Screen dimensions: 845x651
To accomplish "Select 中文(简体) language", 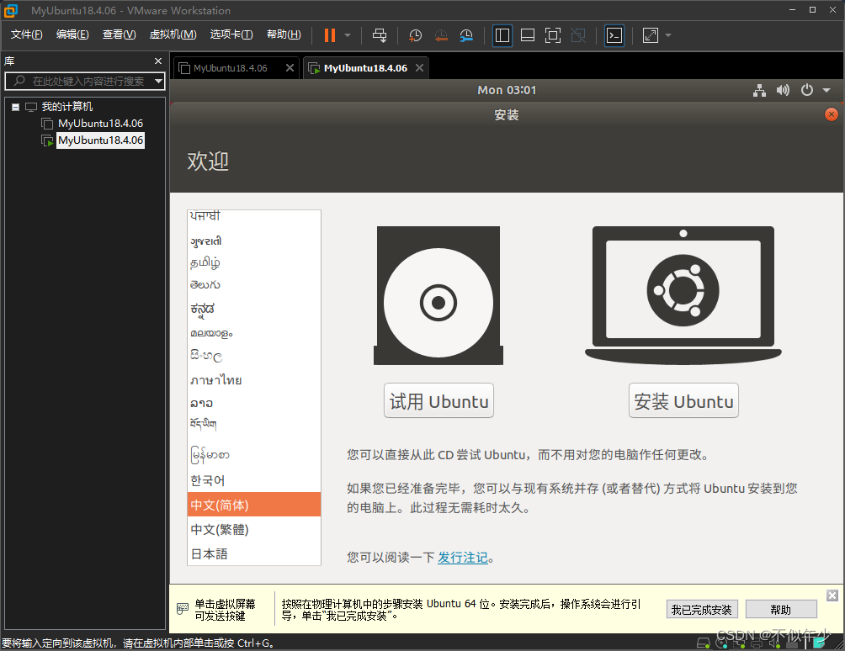I will coord(254,505).
